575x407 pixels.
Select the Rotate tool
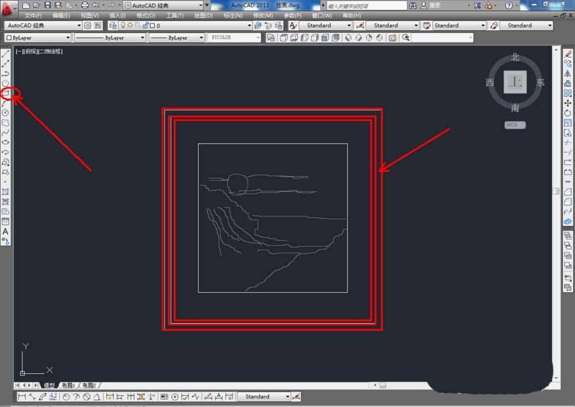(568, 113)
